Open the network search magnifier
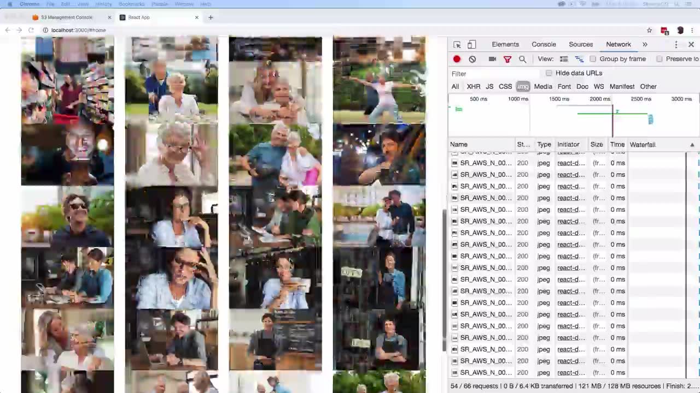Image resolution: width=700 pixels, height=393 pixels. click(x=522, y=59)
